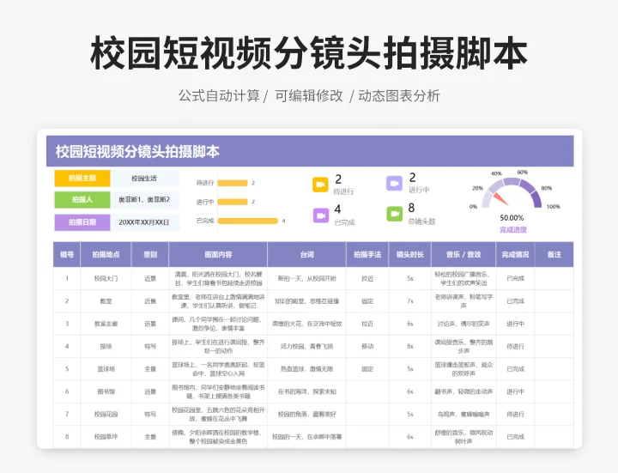Viewport: 618px width, 473px height.
Task: Select the 特写 shot type in the 操场 row
Action: pos(150,346)
